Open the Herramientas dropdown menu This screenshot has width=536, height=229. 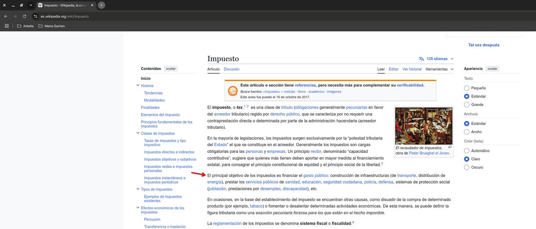(440, 69)
